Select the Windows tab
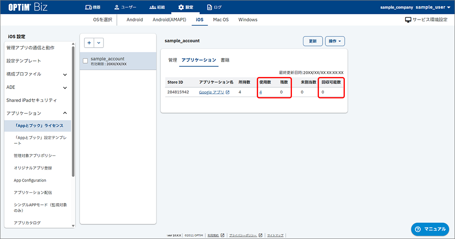 click(248, 20)
